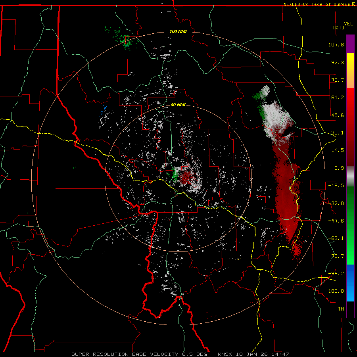Pick the black TH segment of the color bar
The height and width of the screenshot is (357, 357).
(x=350, y=309)
